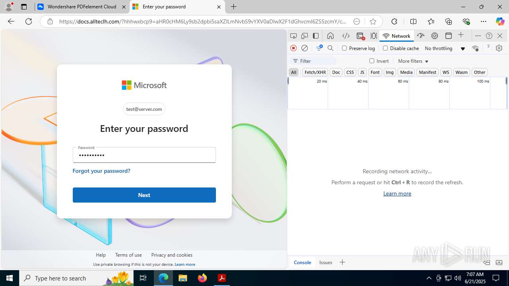Select the All request type filter
This screenshot has height=286, width=509.
pos(293,72)
